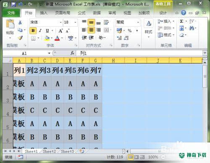210x163 pixels.
Task: Click the Cut scissors icon
Action: coord(20,22)
